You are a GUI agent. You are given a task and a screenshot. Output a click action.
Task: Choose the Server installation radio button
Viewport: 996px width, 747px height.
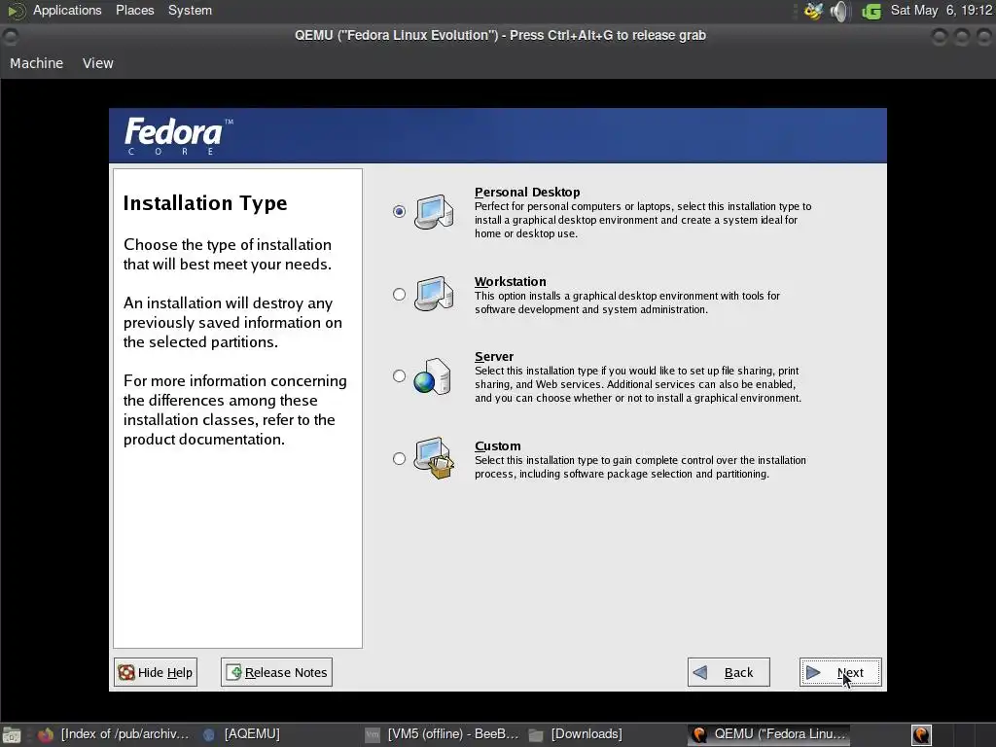point(399,376)
